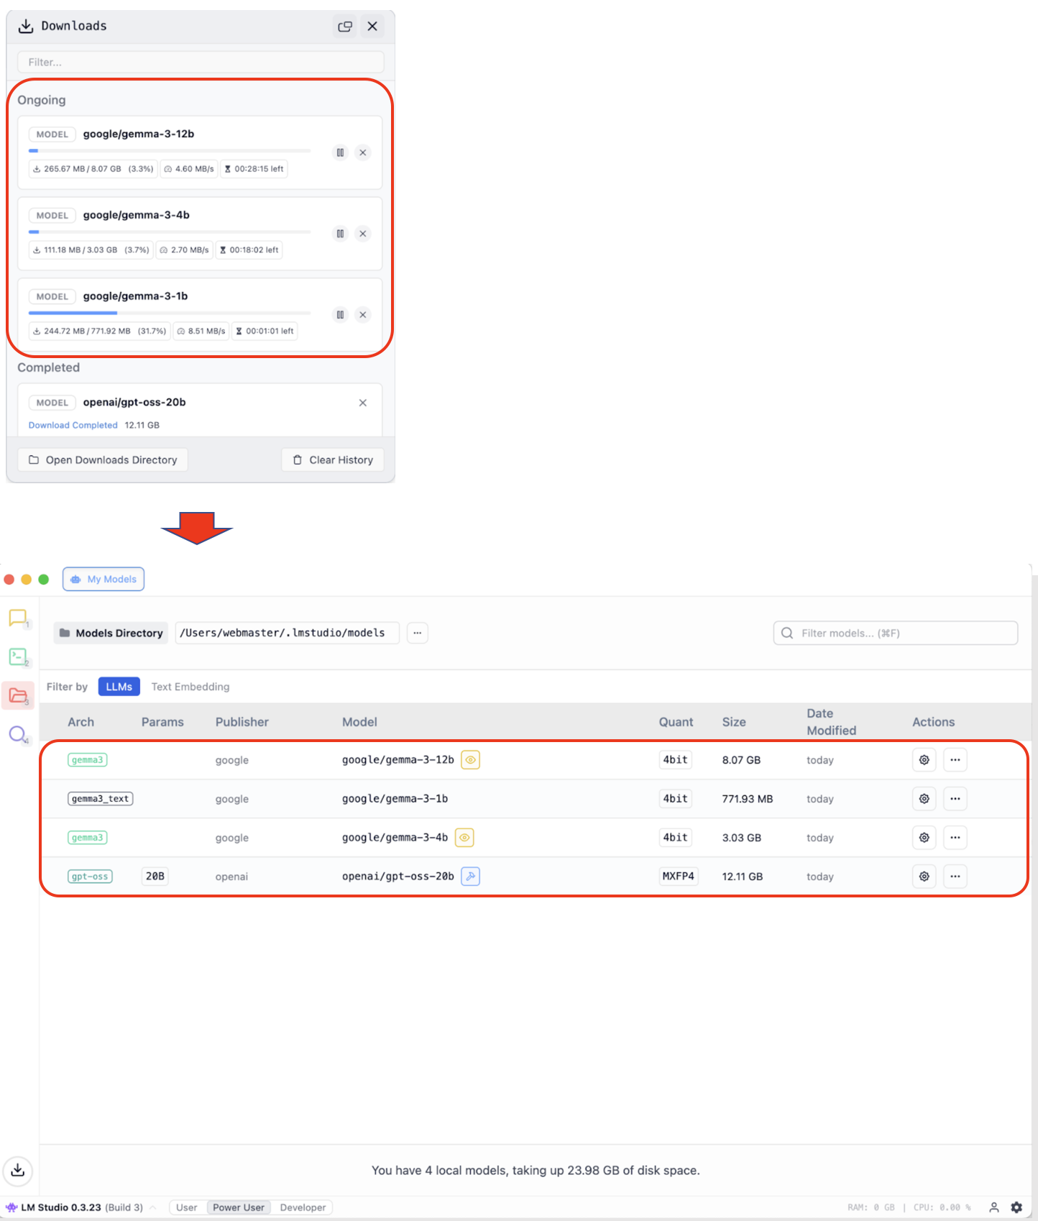1038x1221 pixels.
Task: Click the models directory path field
Action: pyautogui.click(x=287, y=634)
